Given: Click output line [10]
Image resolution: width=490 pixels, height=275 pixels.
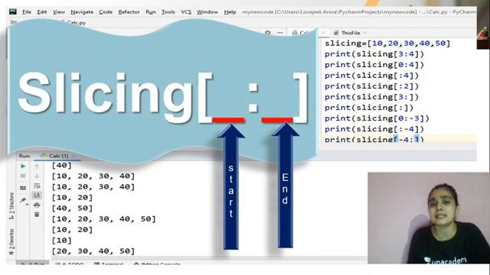Looking at the screenshot, I should point(62,241).
